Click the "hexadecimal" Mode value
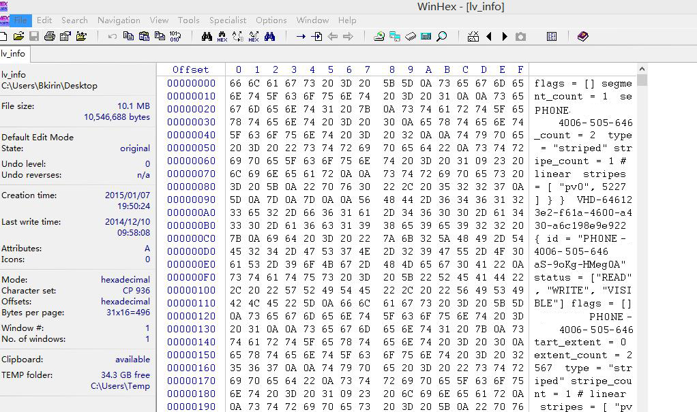This screenshot has width=697, height=412. point(125,280)
